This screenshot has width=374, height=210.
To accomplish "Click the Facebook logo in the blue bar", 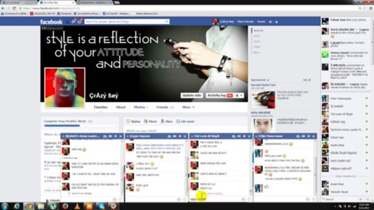I will click(x=52, y=22).
